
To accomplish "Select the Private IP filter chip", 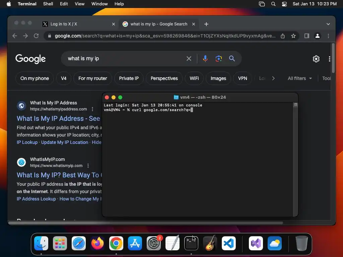I will click(x=129, y=78).
